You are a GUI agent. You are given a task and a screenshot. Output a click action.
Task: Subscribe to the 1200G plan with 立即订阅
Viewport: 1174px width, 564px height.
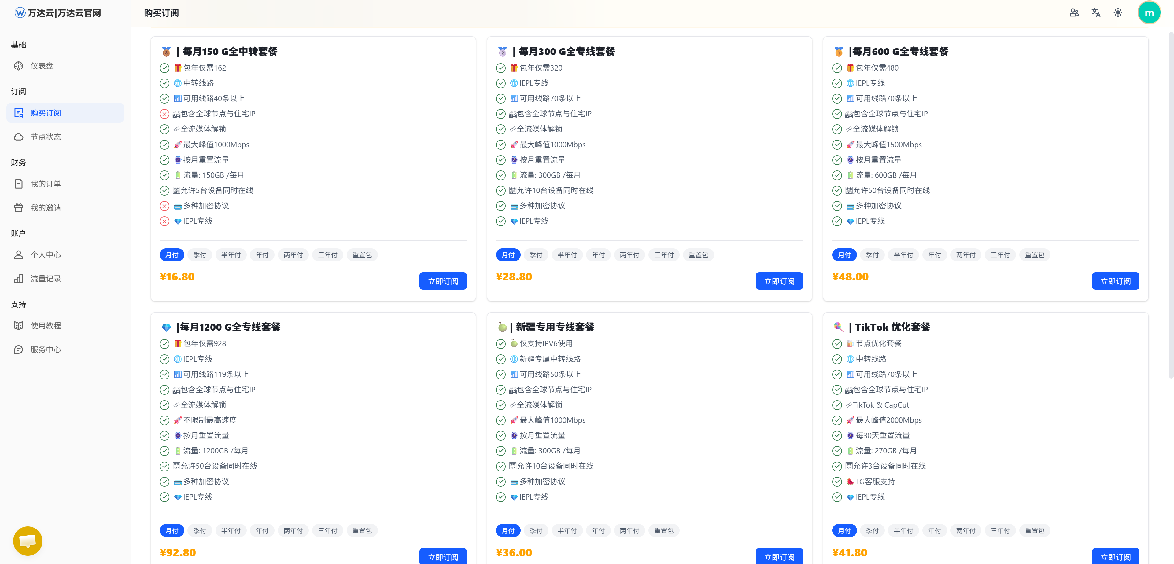click(x=443, y=556)
